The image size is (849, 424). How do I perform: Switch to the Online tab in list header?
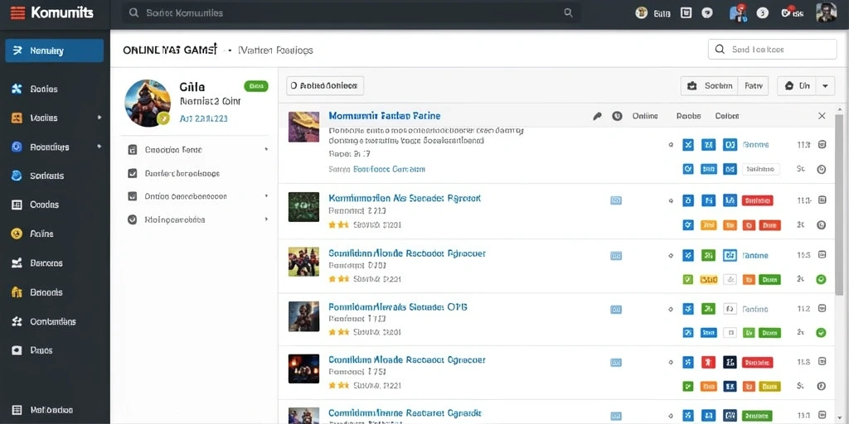click(645, 116)
